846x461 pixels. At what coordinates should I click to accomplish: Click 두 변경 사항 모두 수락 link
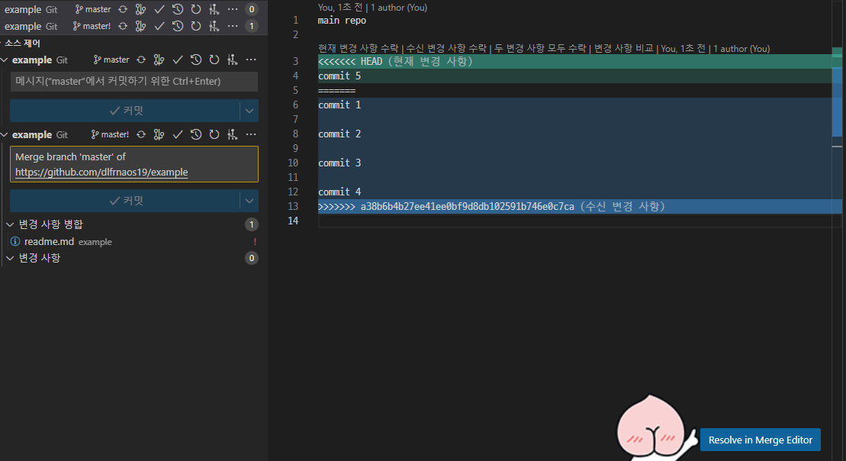click(x=540, y=49)
